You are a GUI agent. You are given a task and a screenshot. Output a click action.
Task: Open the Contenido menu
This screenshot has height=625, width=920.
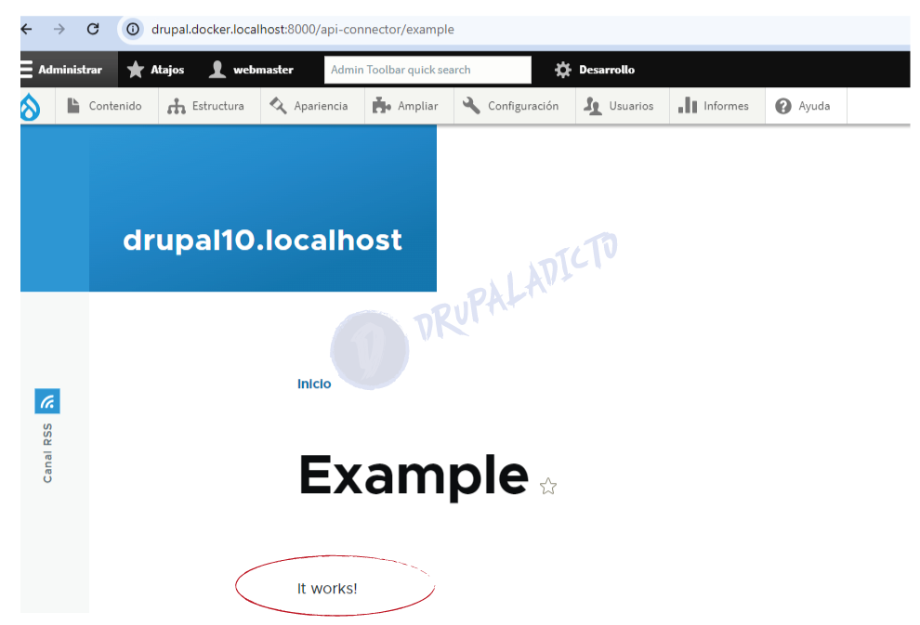[x=106, y=106]
